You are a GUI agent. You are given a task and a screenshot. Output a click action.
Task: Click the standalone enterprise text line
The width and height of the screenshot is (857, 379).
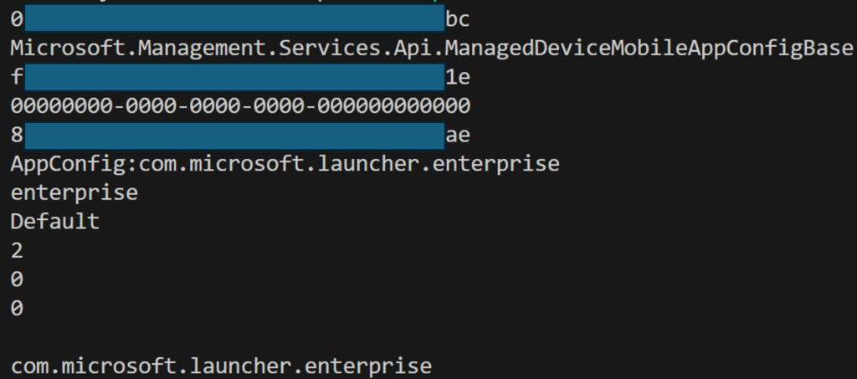pos(74,193)
